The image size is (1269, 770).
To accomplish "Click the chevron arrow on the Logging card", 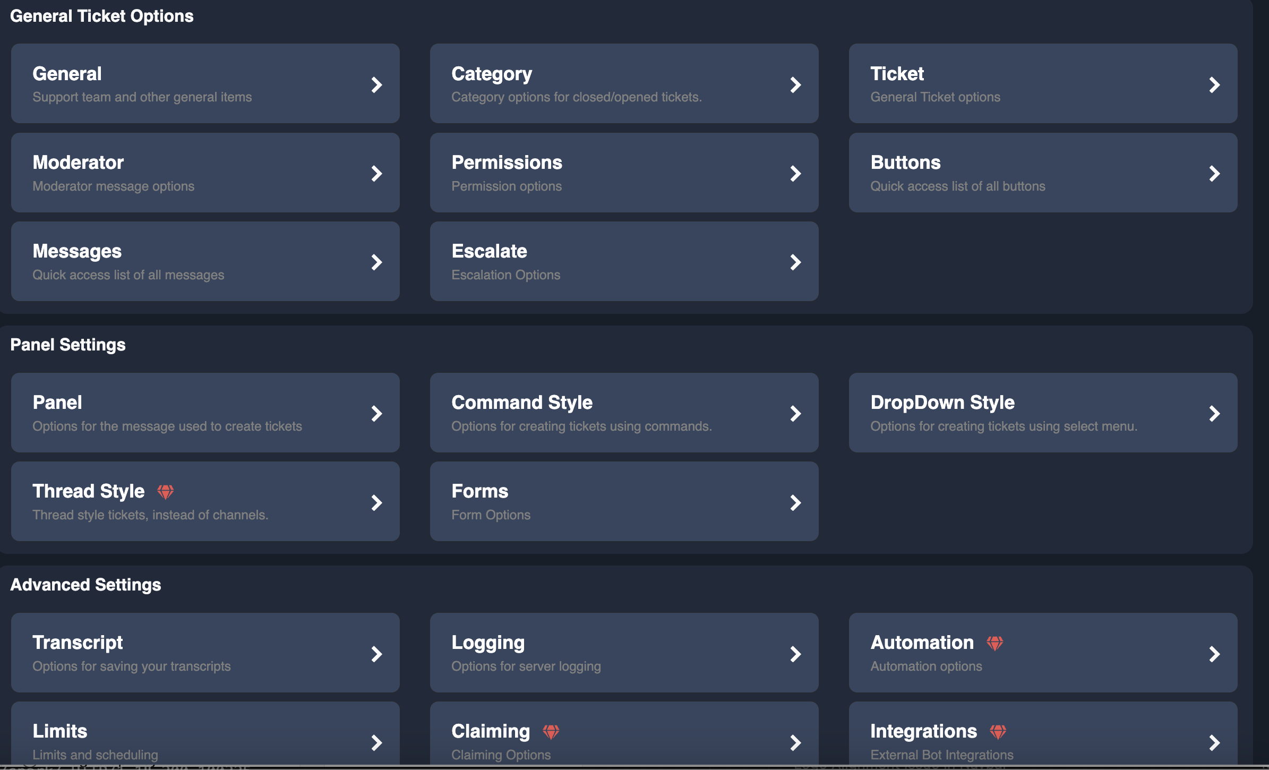I will 795,654.
